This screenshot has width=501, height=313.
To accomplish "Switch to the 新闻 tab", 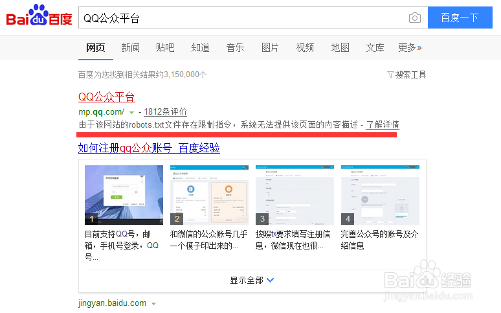I will pos(130,48).
